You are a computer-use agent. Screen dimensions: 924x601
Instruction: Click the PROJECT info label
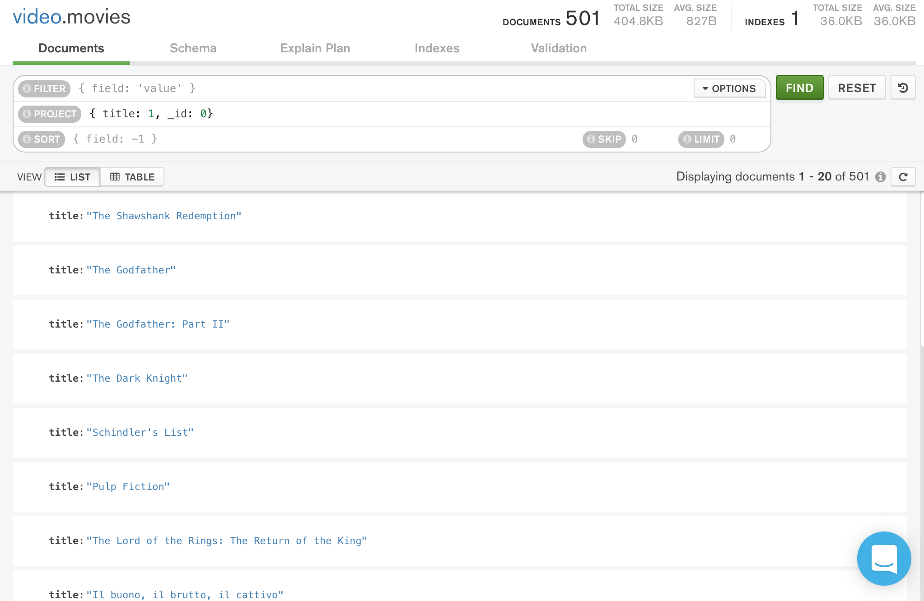pyautogui.click(x=50, y=114)
